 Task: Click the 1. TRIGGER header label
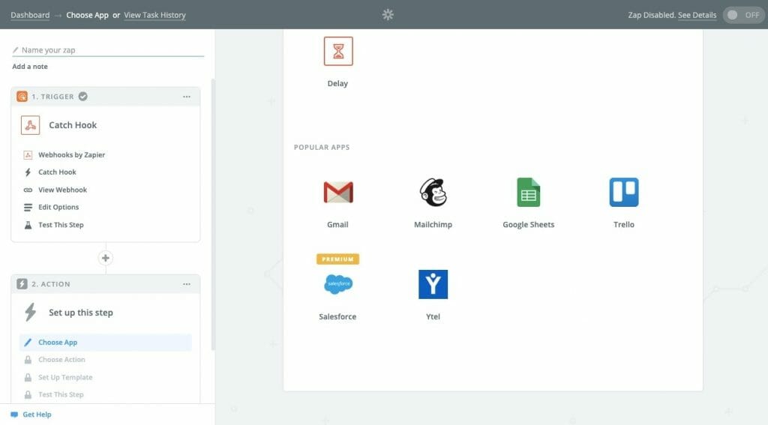[x=53, y=97]
